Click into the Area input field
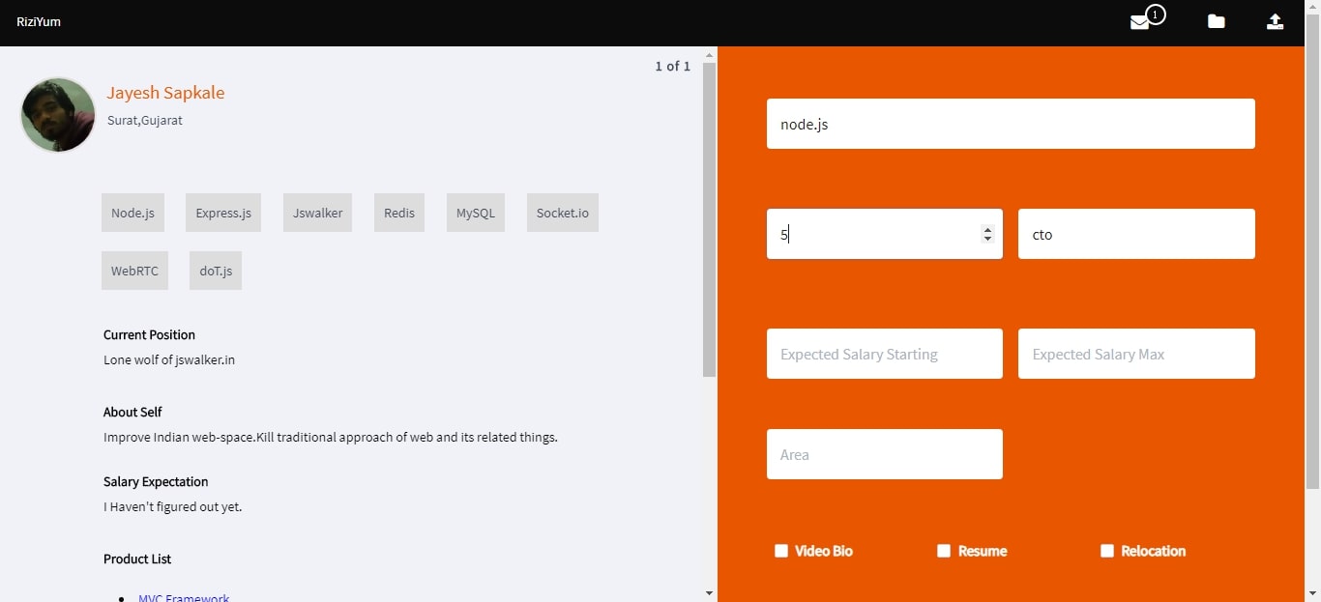Viewport: 1321px width, 602px height. click(884, 454)
